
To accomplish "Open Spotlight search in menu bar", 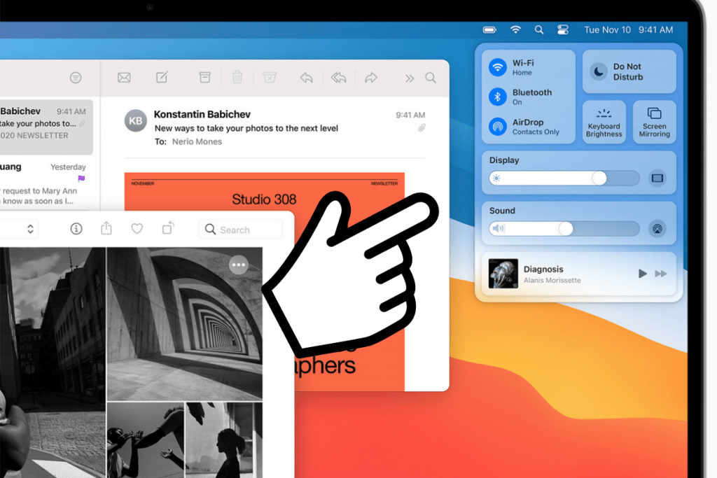I will tap(539, 29).
